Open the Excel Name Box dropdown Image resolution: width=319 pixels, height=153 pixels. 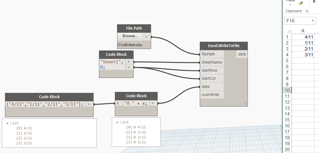point(313,21)
